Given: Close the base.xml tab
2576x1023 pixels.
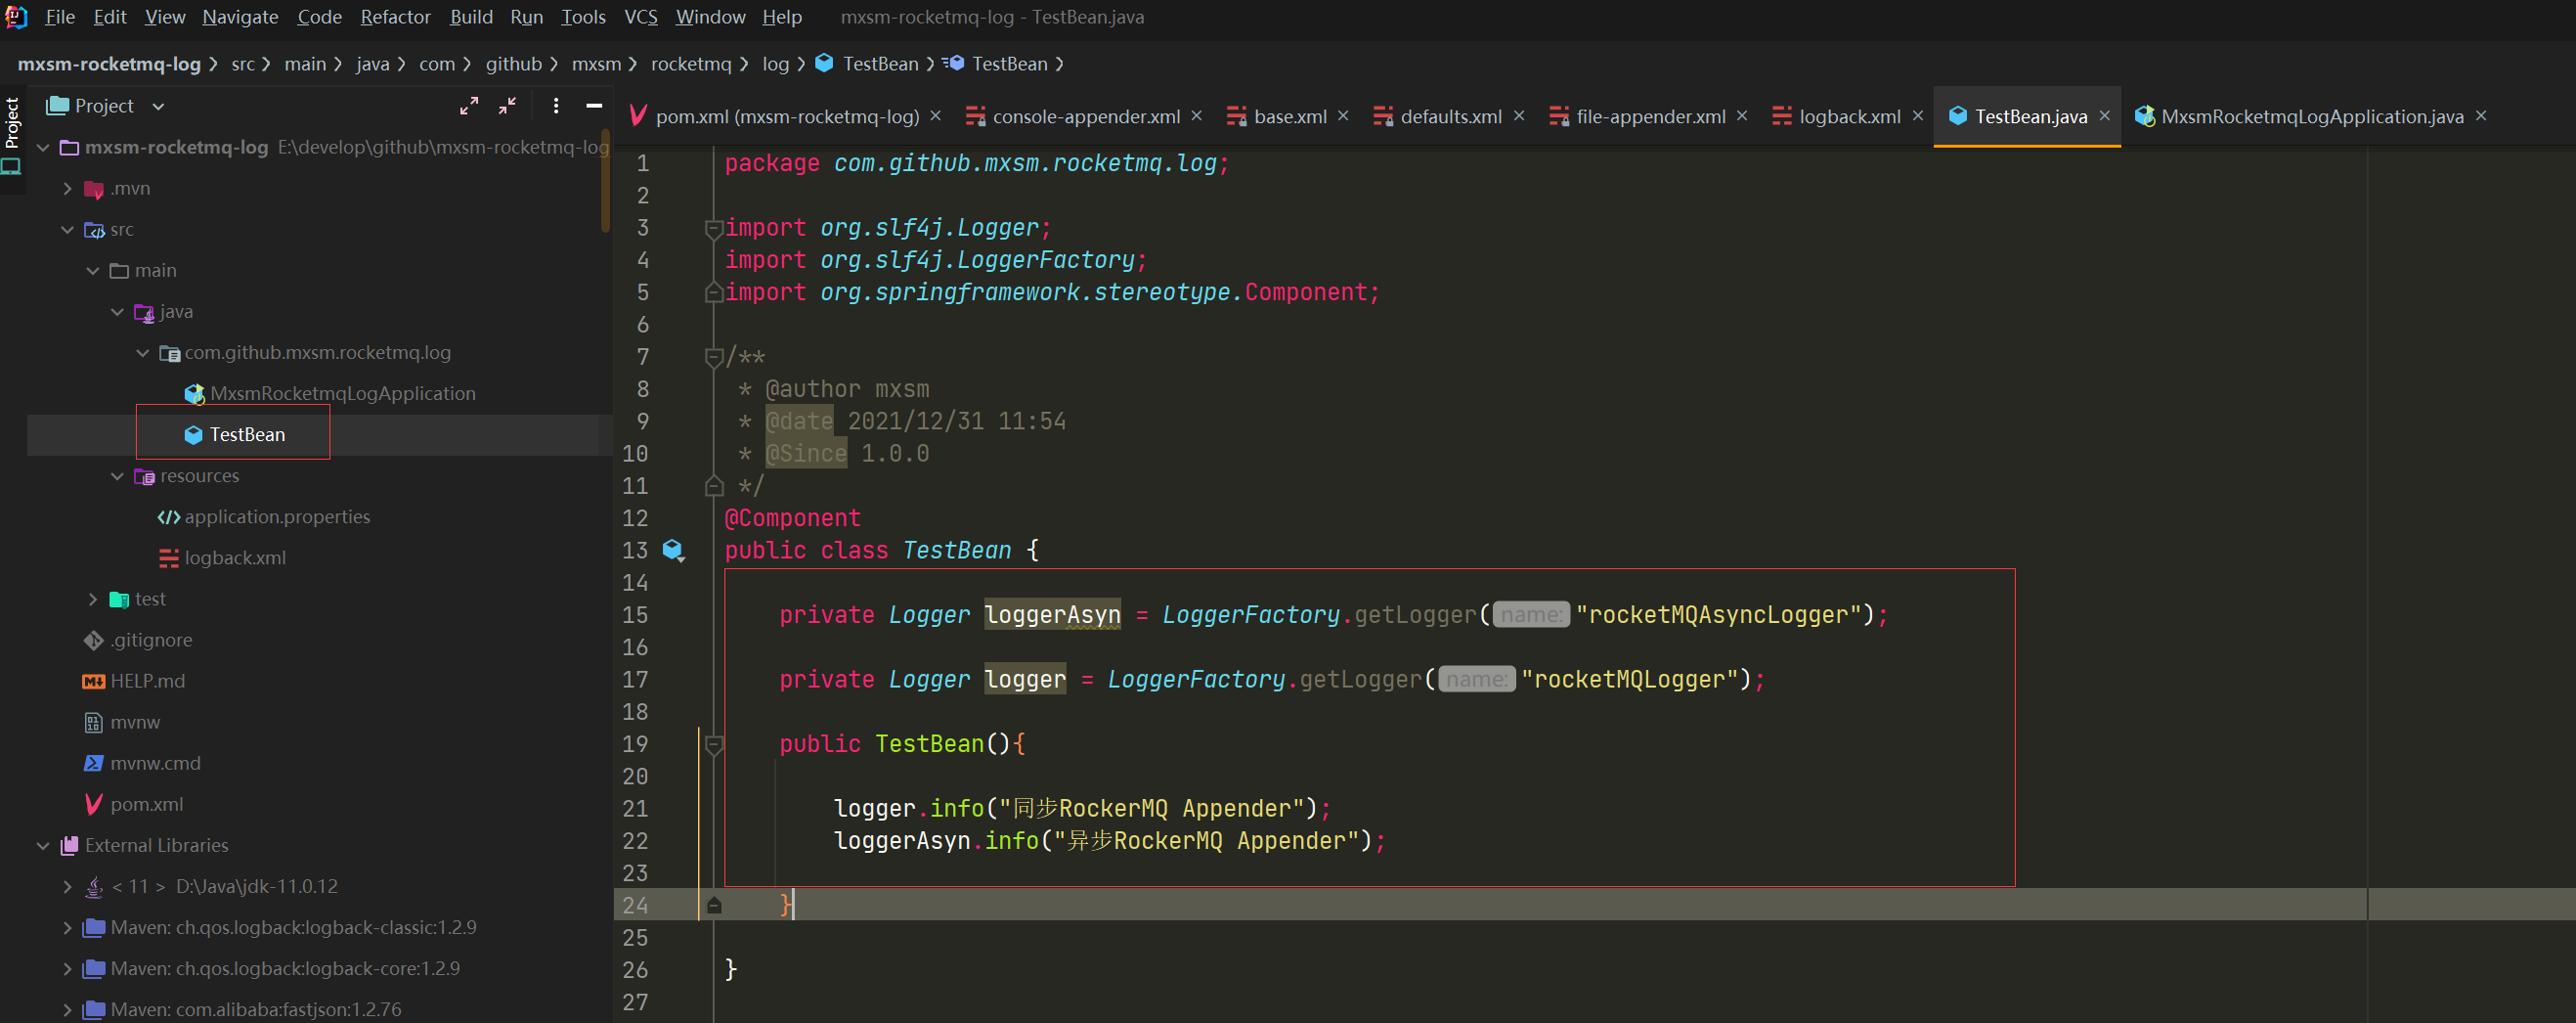Looking at the screenshot, I should pyautogui.click(x=1343, y=116).
